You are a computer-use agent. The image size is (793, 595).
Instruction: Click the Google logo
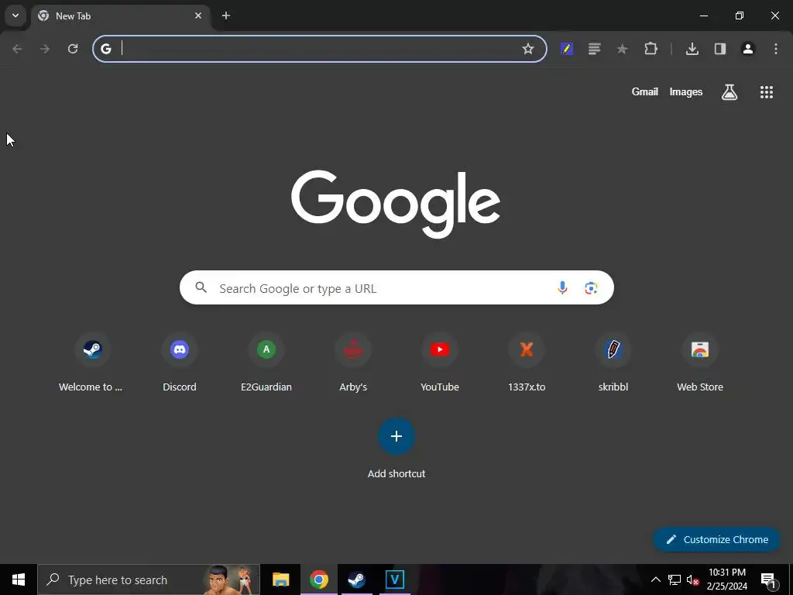[396, 204]
